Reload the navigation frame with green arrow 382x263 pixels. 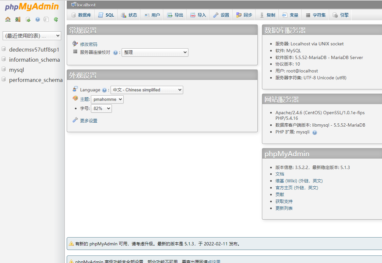tap(56, 20)
